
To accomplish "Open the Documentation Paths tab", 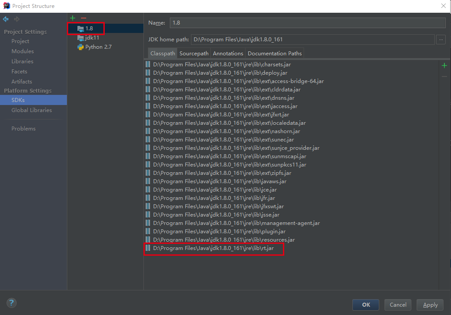I will (x=274, y=53).
